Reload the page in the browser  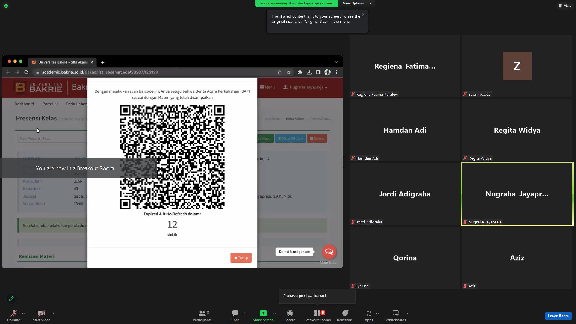click(x=26, y=72)
